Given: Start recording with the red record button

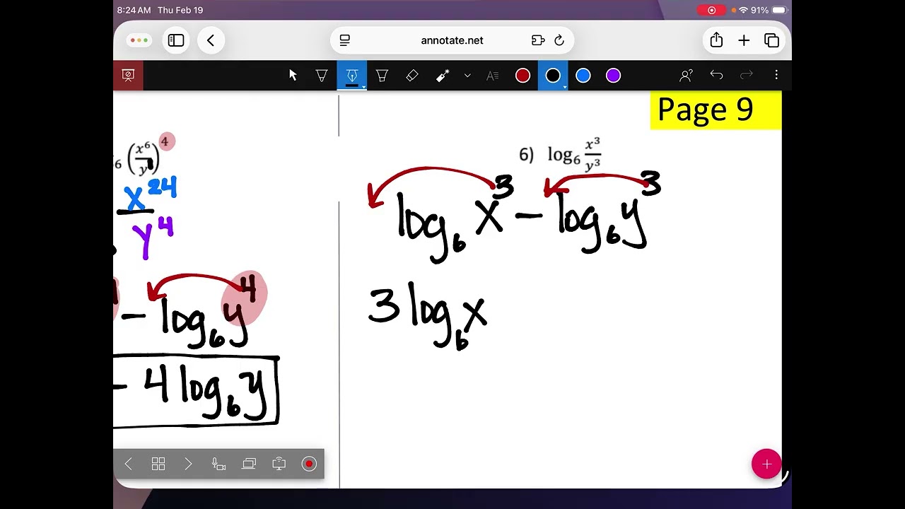Looking at the screenshot, I should pyautogui.click(x=309, y=464).
